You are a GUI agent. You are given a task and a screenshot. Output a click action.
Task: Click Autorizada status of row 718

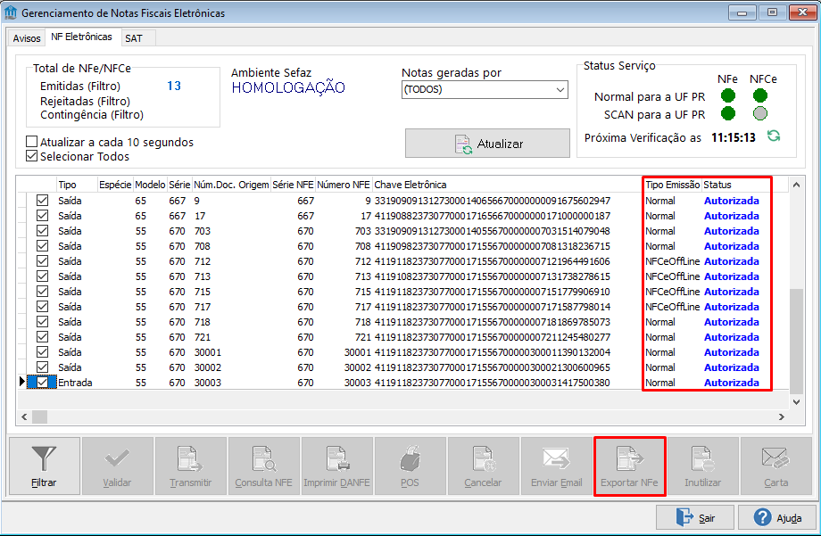coord(732,322)
